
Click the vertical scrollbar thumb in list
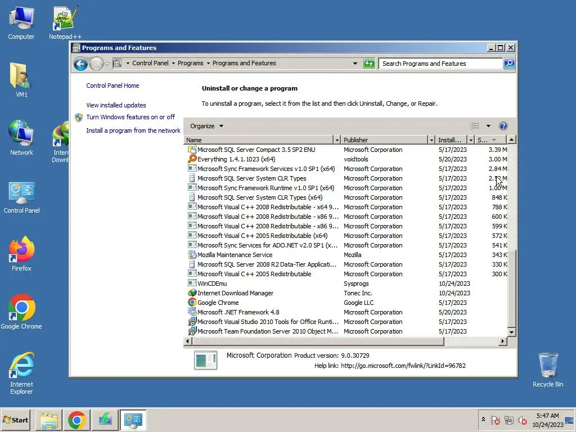[511, 289]
